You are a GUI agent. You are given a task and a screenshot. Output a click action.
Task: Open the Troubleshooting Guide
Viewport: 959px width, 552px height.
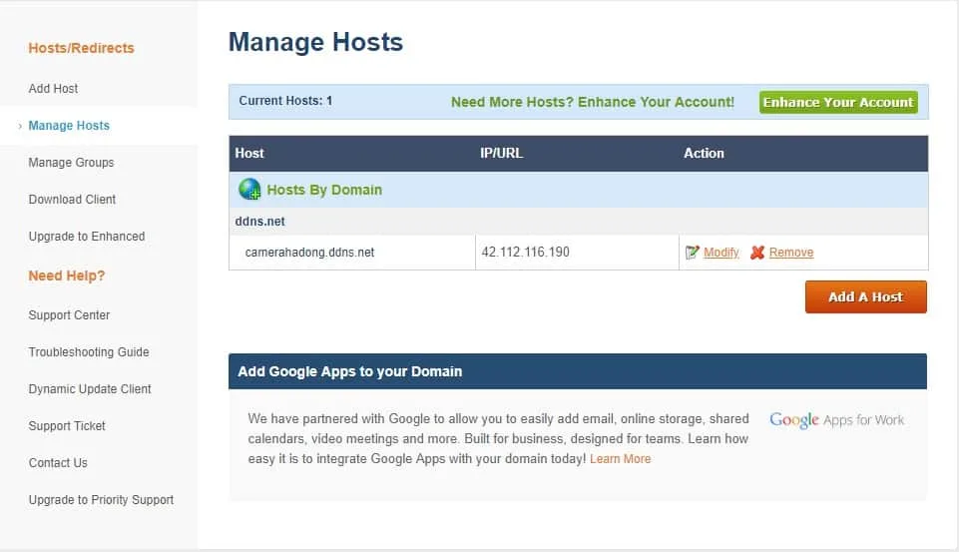89,352
